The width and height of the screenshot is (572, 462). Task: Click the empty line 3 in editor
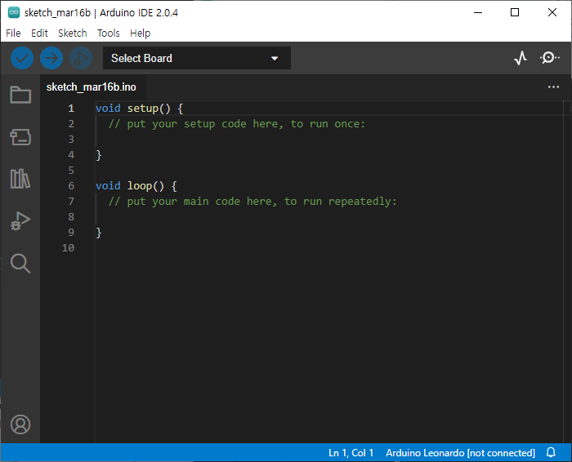pos(328,140)
